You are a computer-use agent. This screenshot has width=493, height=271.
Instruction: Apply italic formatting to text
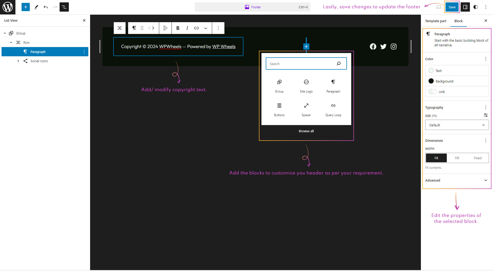(x=187, y=28)
